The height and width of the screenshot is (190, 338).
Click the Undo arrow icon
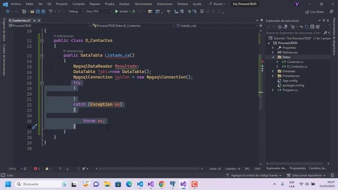tap(51, 12)
